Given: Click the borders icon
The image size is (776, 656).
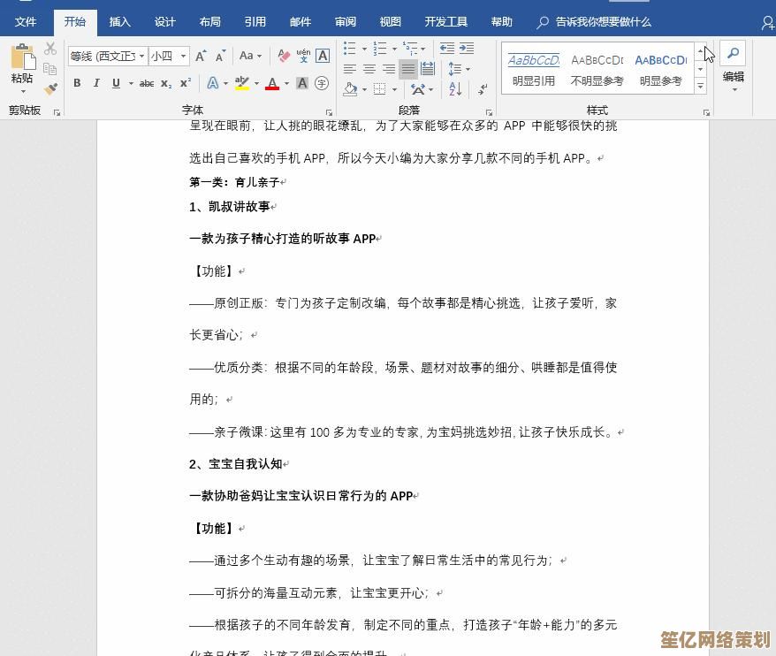Looking at the screenshot, I should pyautogui.click(x=380, y=89).
